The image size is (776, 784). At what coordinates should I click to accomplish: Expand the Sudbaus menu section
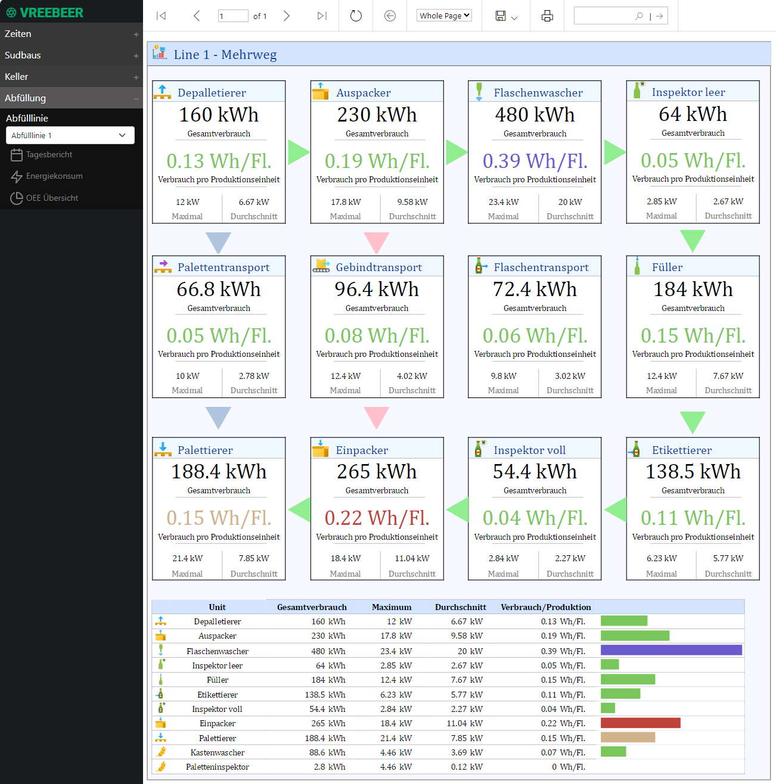tap(72, 55)
